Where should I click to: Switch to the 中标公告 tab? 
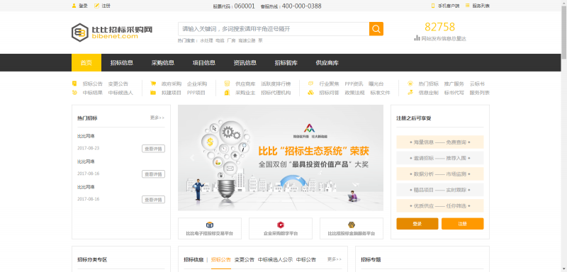pos(306,259)
